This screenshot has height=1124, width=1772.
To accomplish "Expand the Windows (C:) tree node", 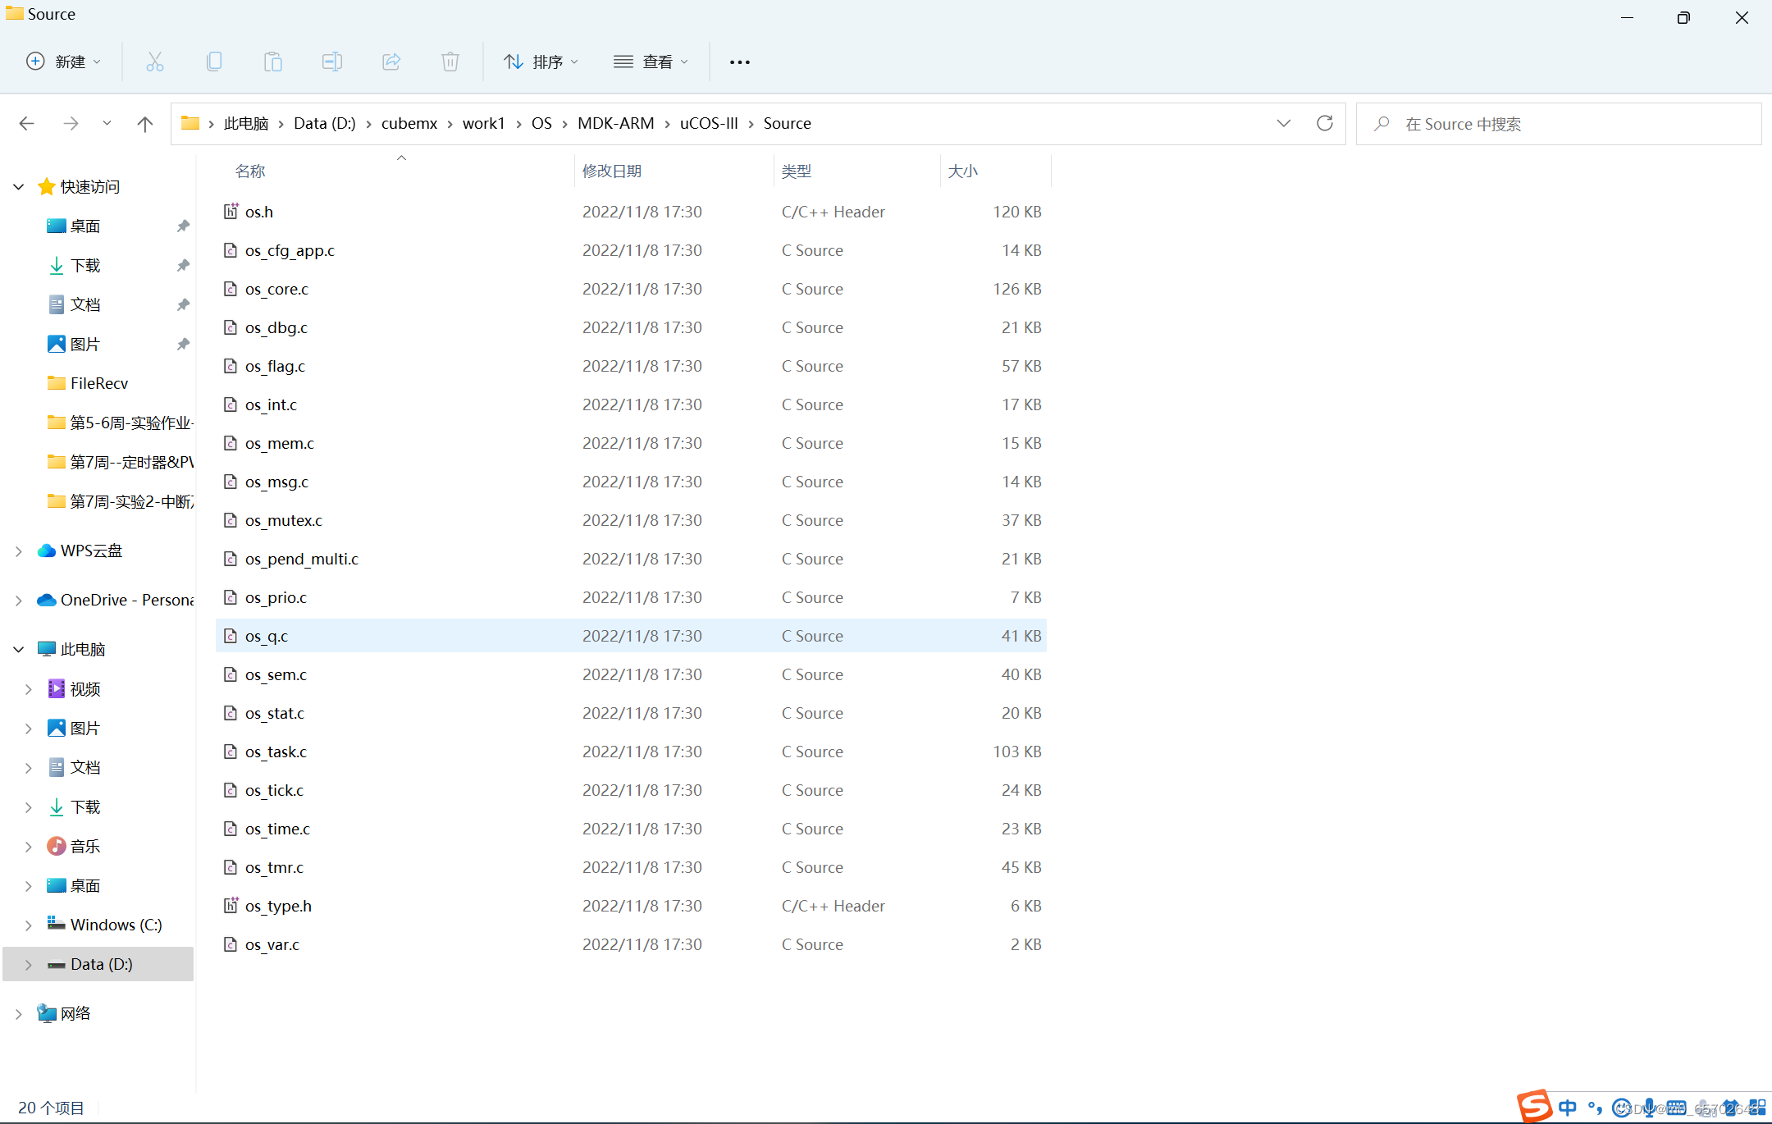I will [29, 925].
